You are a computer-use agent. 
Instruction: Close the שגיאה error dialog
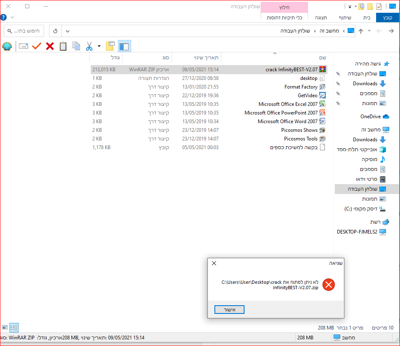(214, 263)
